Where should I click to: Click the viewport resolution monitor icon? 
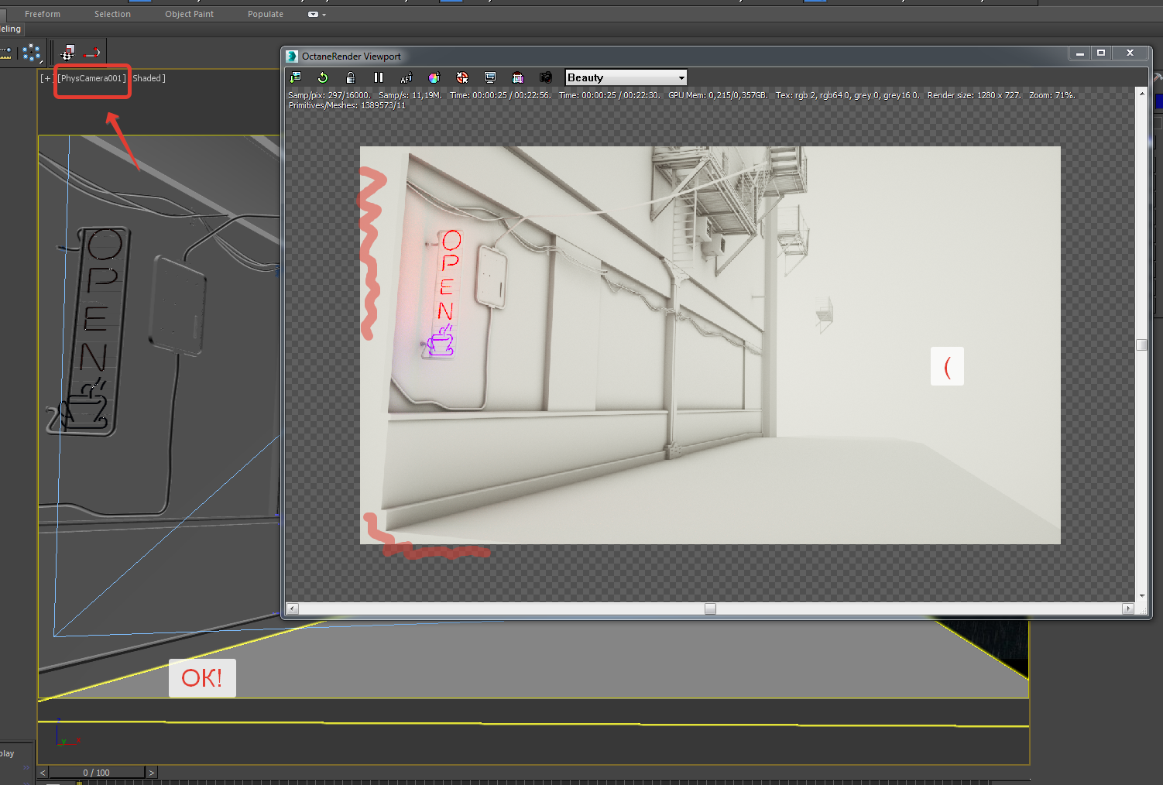(x=490, y=77)
